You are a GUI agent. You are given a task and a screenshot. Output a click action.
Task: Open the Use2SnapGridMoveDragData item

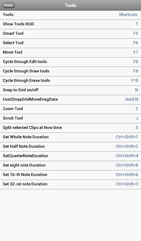pyautogui.click(x=70, y=100)
